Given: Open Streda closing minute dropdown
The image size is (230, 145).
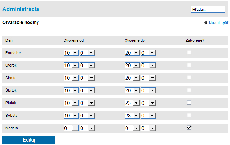Looking at the screenshot, I should point(148,78).
